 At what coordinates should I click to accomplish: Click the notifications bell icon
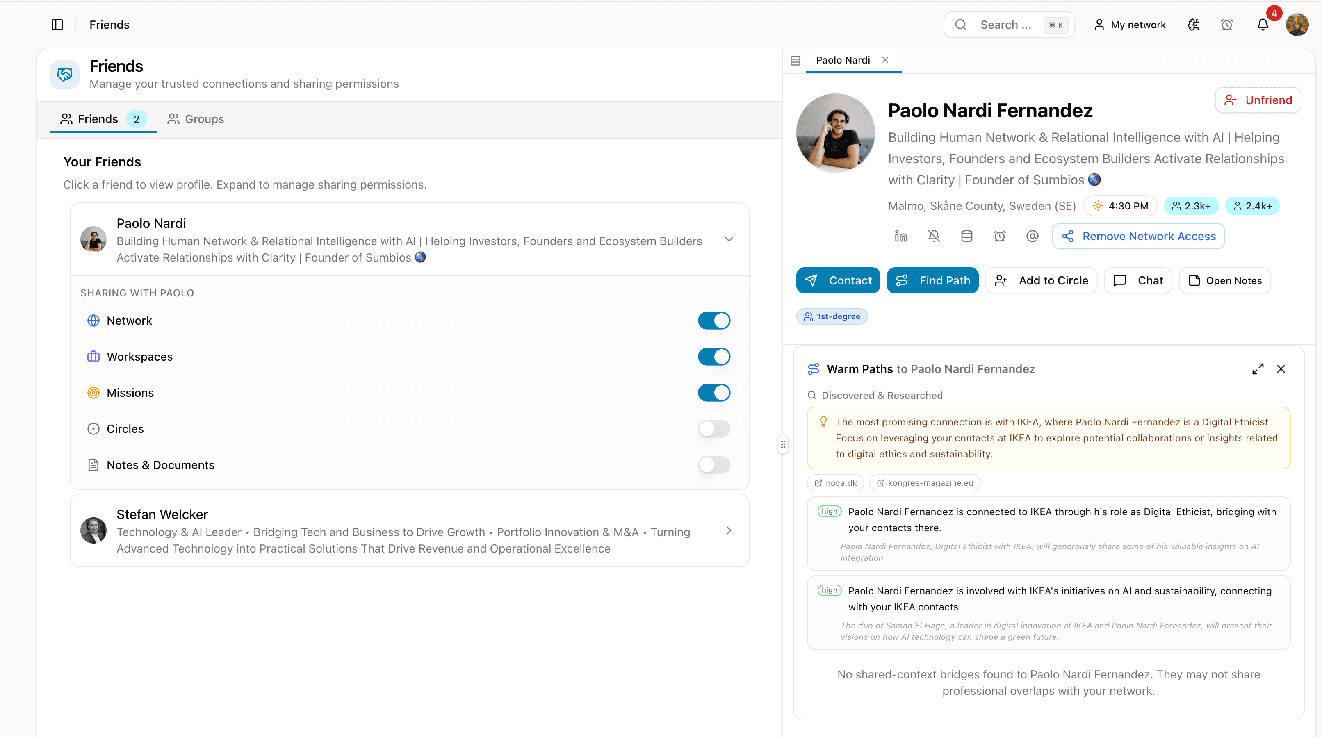(1263, 25)
